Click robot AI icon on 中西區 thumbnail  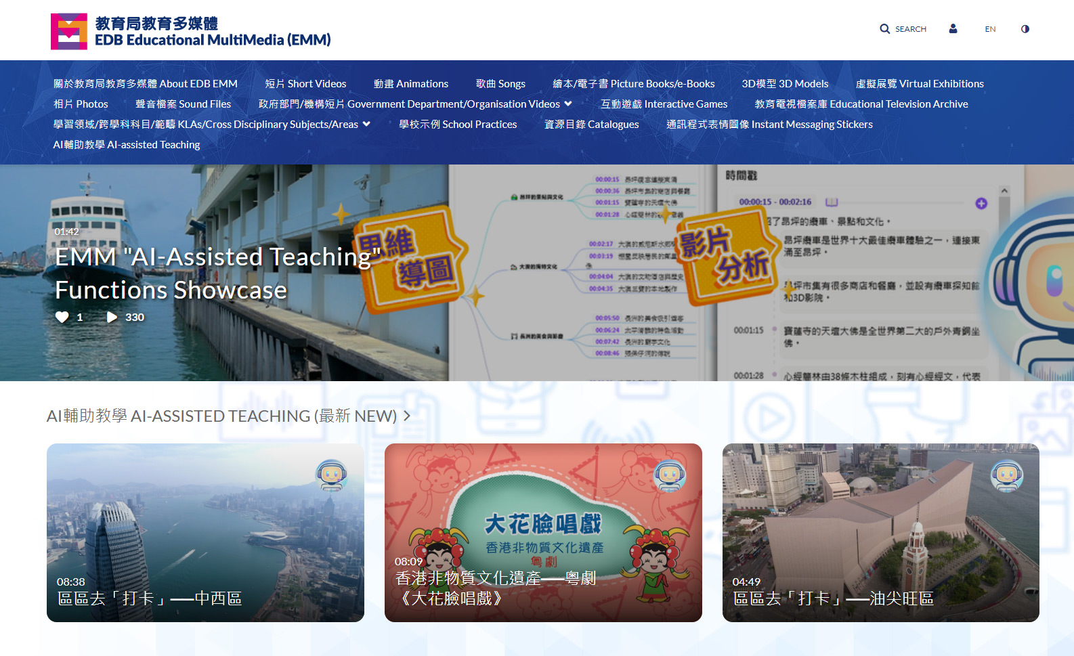tap(331, 475)
